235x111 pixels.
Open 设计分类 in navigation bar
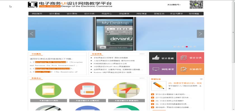click(89, 14)
